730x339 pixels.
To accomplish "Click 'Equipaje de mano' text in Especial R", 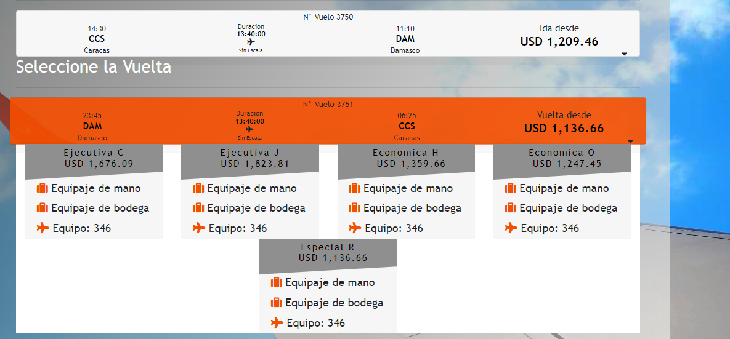I will [x=330, y=283].
